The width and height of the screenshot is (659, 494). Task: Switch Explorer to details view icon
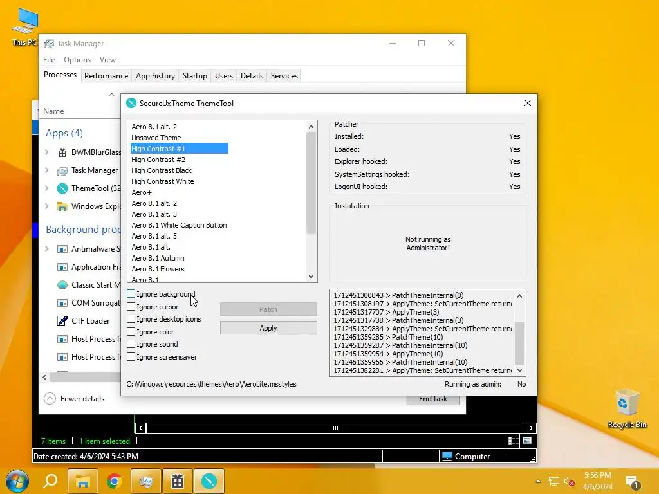[x=513, y=441]
